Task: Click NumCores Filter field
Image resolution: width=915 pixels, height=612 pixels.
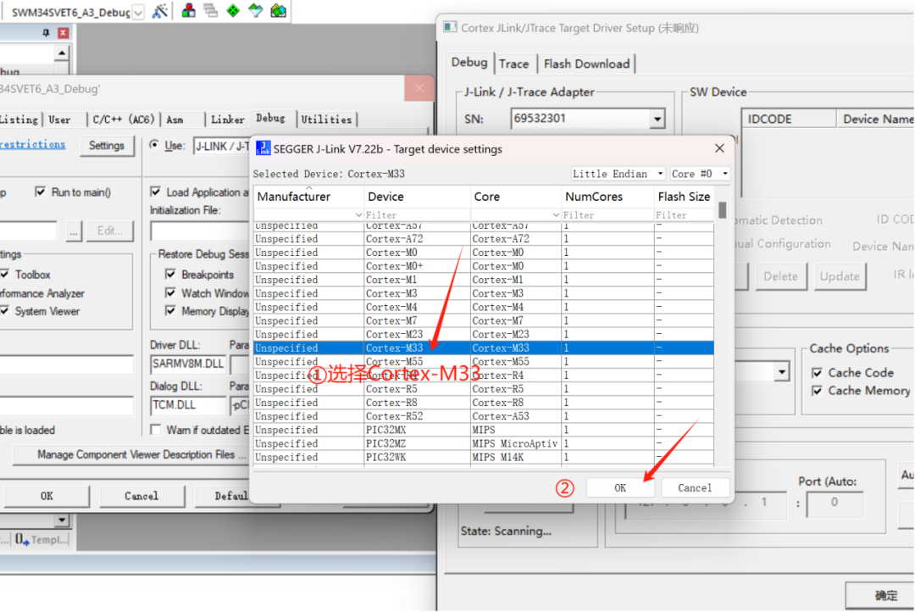Action: tap(607, 215)
